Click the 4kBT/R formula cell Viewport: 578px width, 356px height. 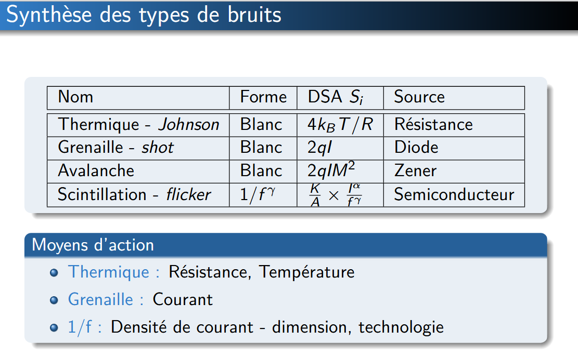click(340, 125)
